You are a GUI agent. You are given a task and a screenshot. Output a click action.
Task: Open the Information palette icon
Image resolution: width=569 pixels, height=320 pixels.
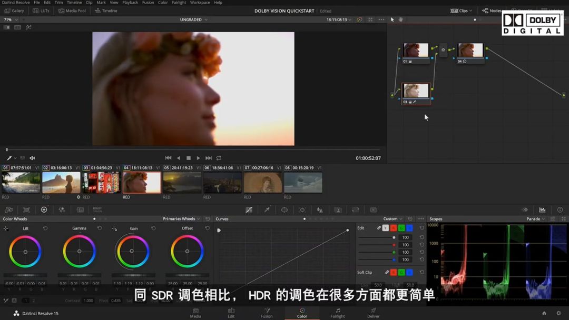coord(560,210)
